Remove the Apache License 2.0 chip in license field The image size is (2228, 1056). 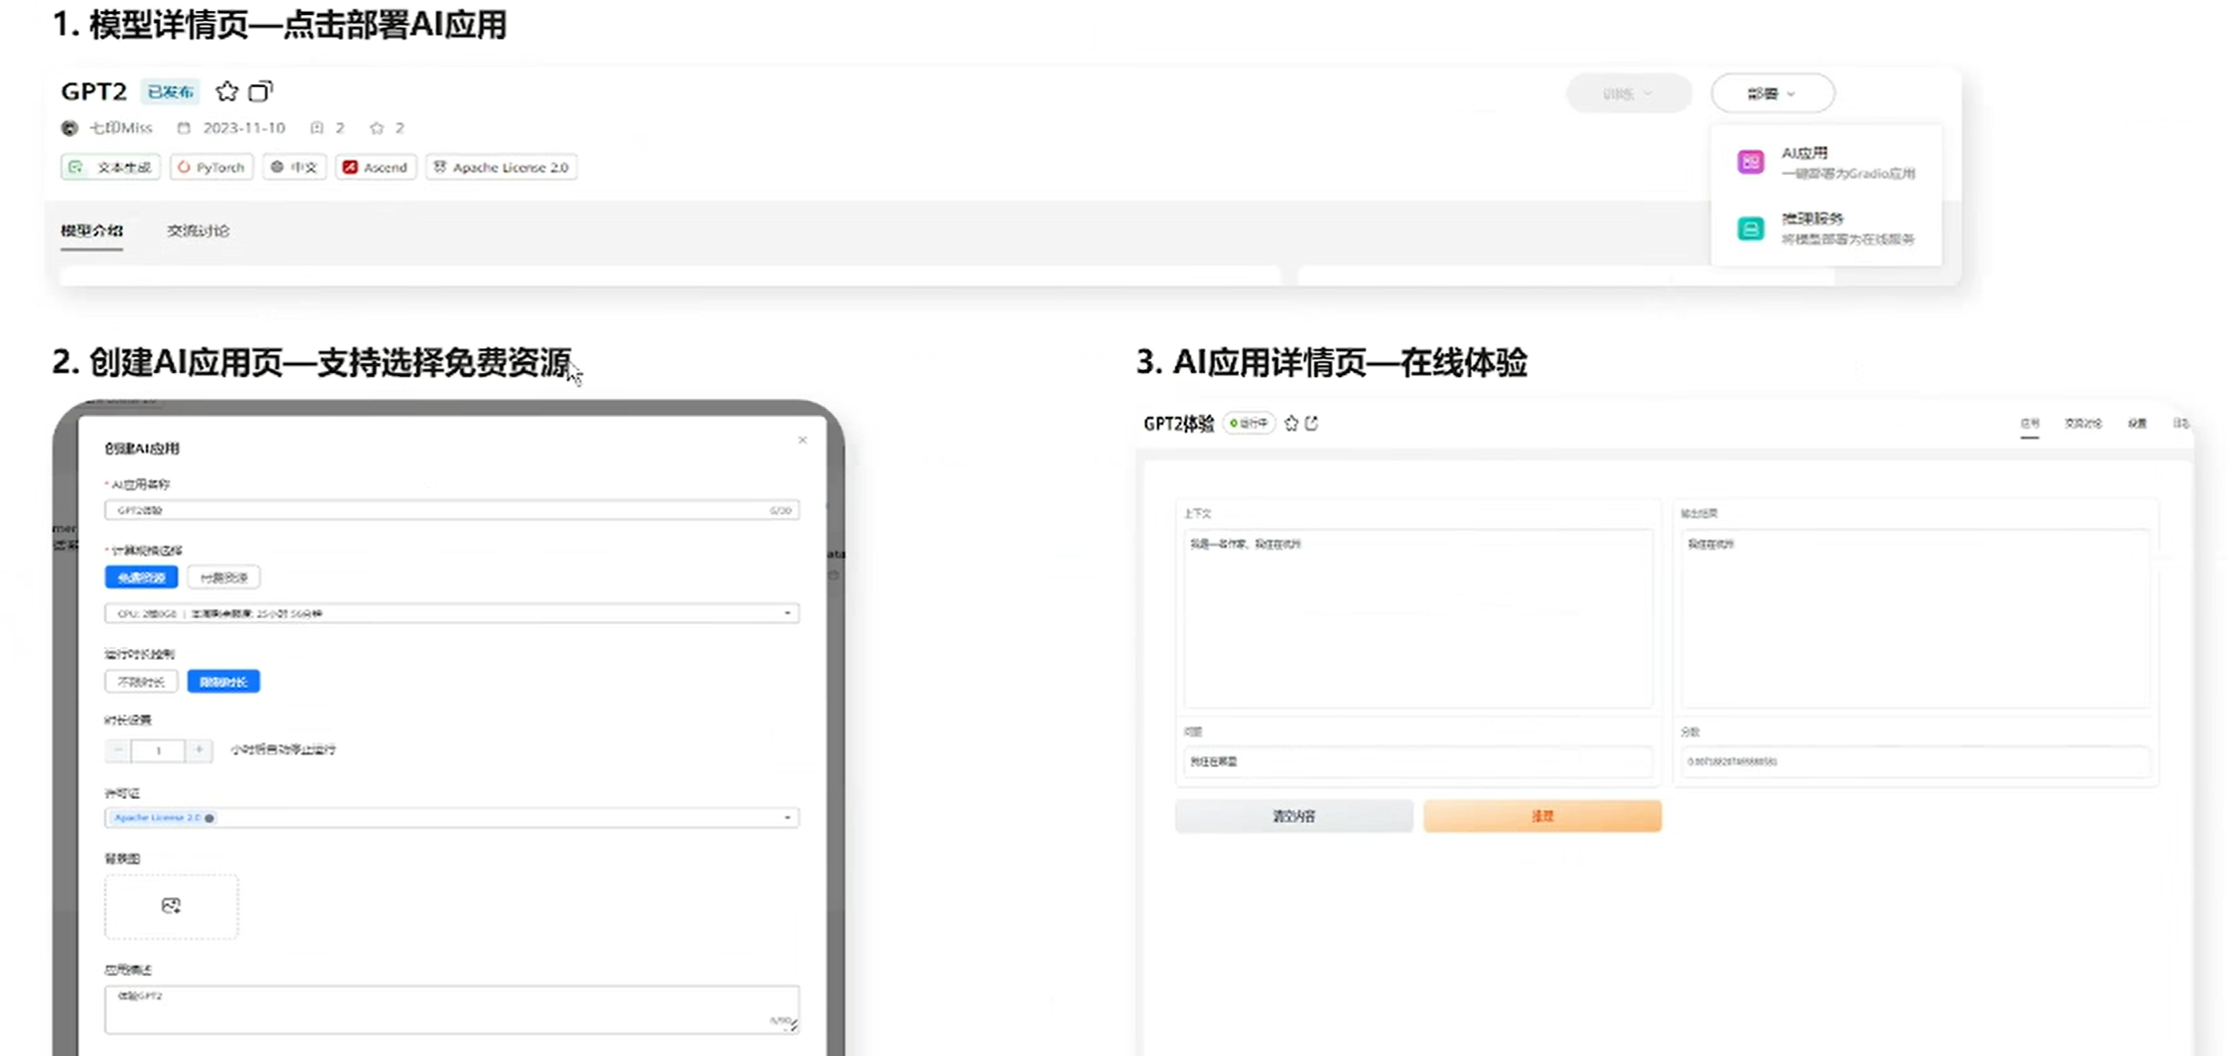click(x=210, y=818)
